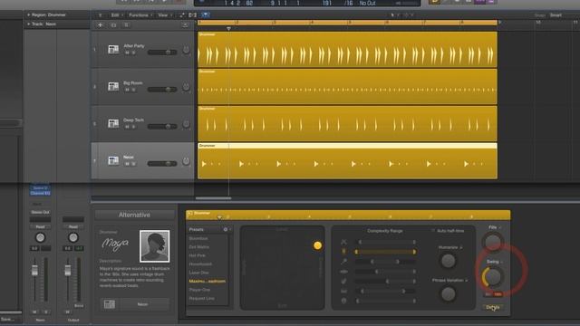
Task: Click the Drummer region icon in editor header
Action: click(189, 214)
